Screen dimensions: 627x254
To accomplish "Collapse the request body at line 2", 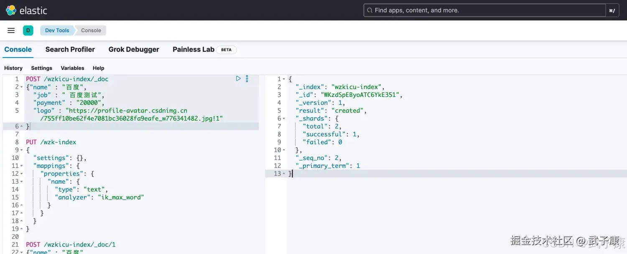I will 21,87.
